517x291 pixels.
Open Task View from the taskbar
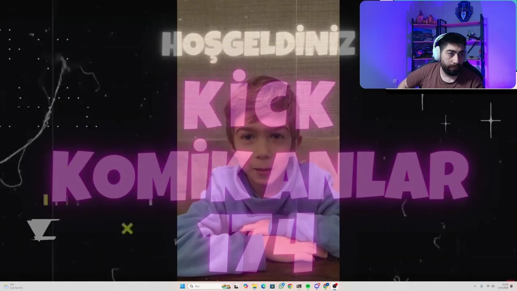[236, 286]
